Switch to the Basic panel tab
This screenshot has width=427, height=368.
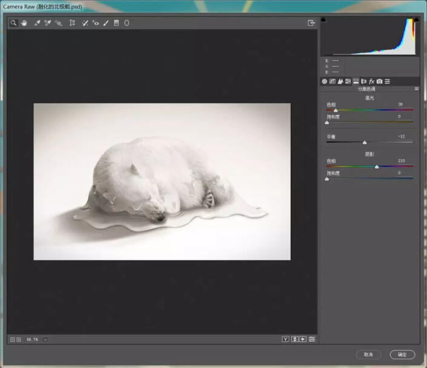click(x=325, y=81)
